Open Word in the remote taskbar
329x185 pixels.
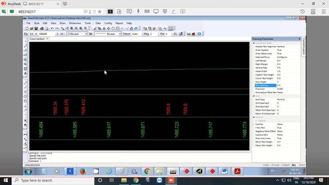224,171
